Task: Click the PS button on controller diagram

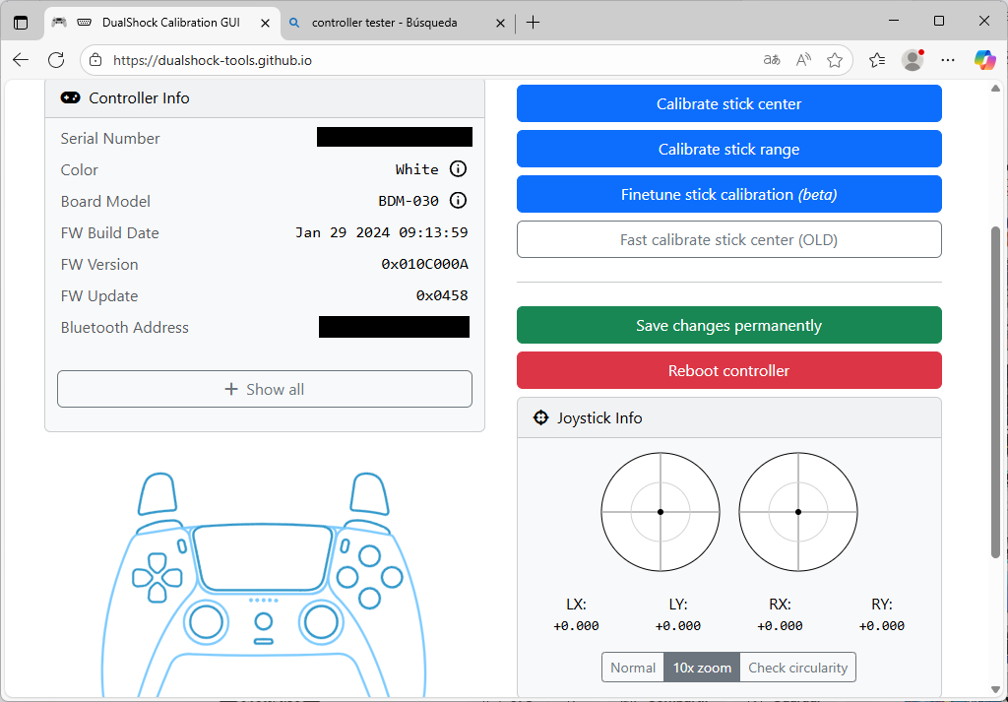Action: pyautogui.click(x=264, y=621)
